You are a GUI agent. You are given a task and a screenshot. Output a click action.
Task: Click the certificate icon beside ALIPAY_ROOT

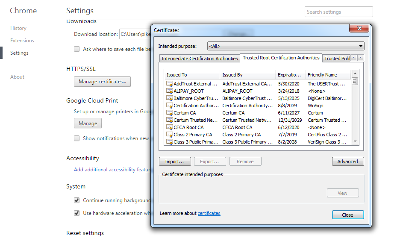(169, 91)
